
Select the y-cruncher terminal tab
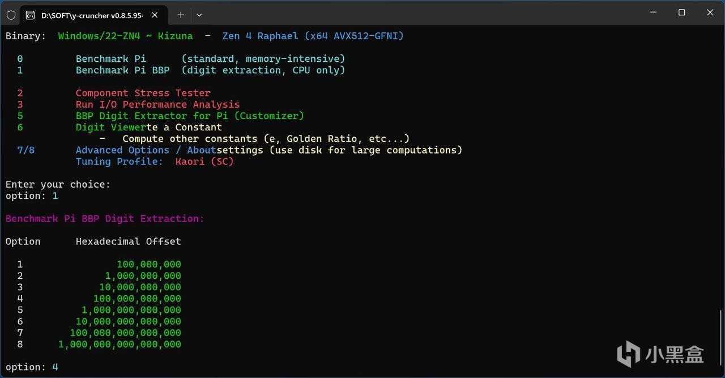pyautogui.click(x=93, y=15)
